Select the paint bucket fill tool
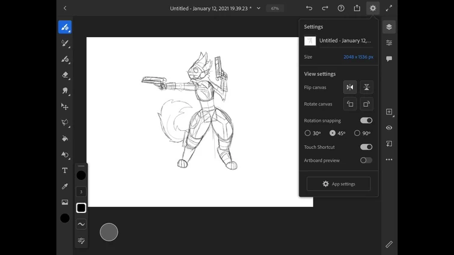Viewport: 454px width, 255px height. (65, 139)
